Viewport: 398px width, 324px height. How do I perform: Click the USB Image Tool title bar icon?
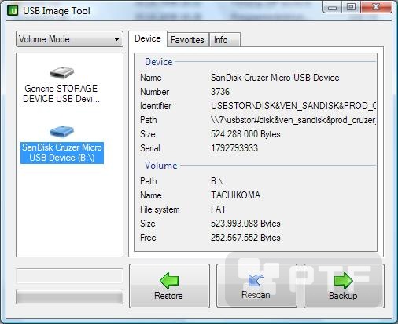pyautogui.click(x=13, y=11)
